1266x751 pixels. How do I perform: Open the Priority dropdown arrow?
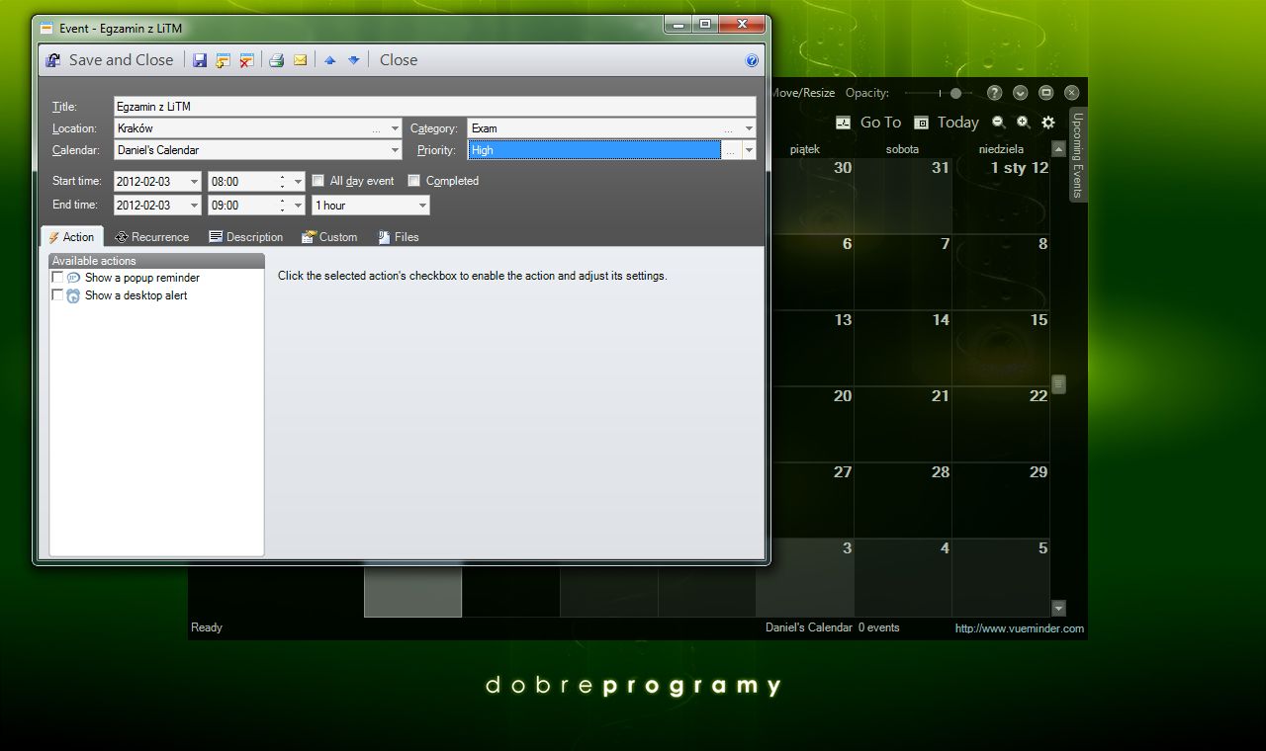tap(749, 150)
